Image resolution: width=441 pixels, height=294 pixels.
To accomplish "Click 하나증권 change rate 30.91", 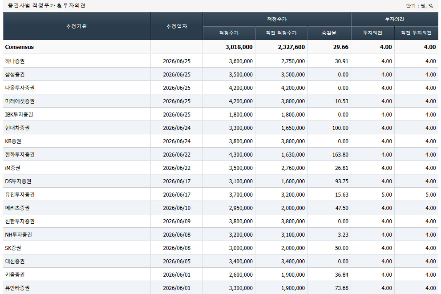I will click(341, 61).
